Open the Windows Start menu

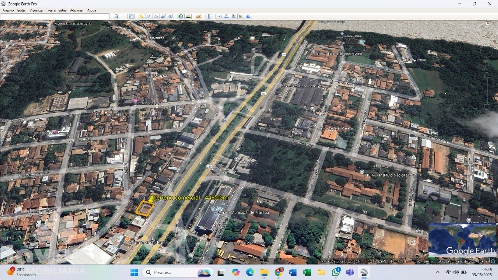coord(134,272)
